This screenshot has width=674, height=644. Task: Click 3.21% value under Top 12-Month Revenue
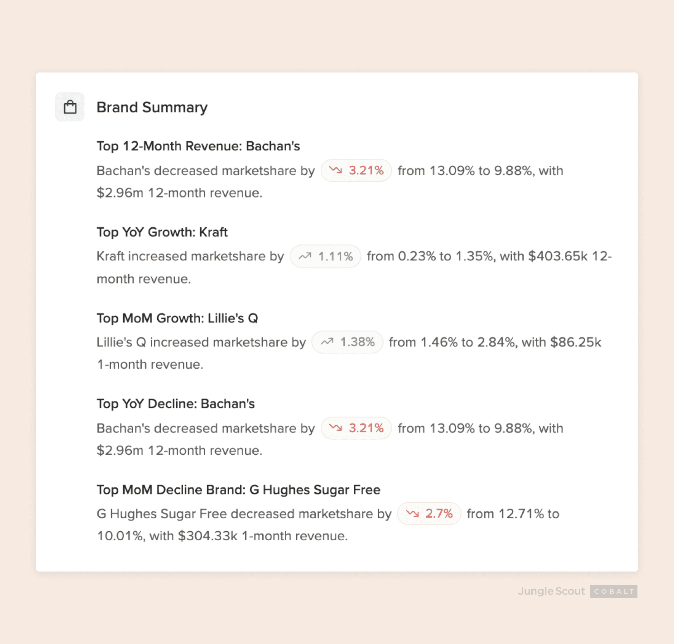[366, 170]
